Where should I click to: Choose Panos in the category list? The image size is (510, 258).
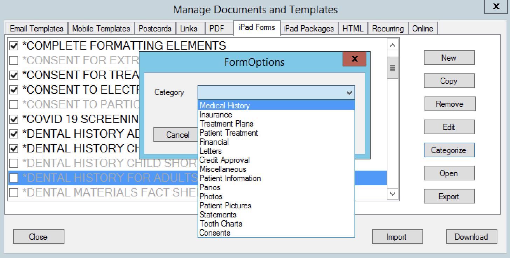pos(276,187)
